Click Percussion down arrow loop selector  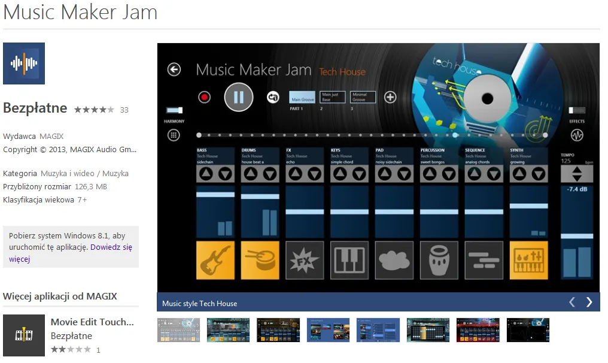[x=449, y=174]
